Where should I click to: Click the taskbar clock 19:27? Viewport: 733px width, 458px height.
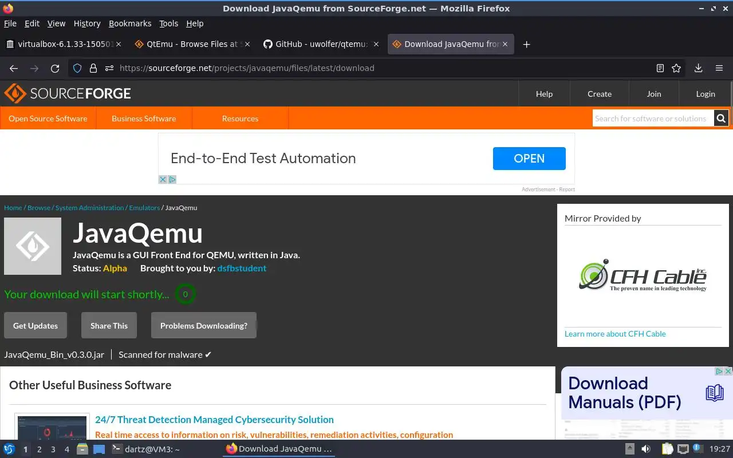(x=719, y=449)
